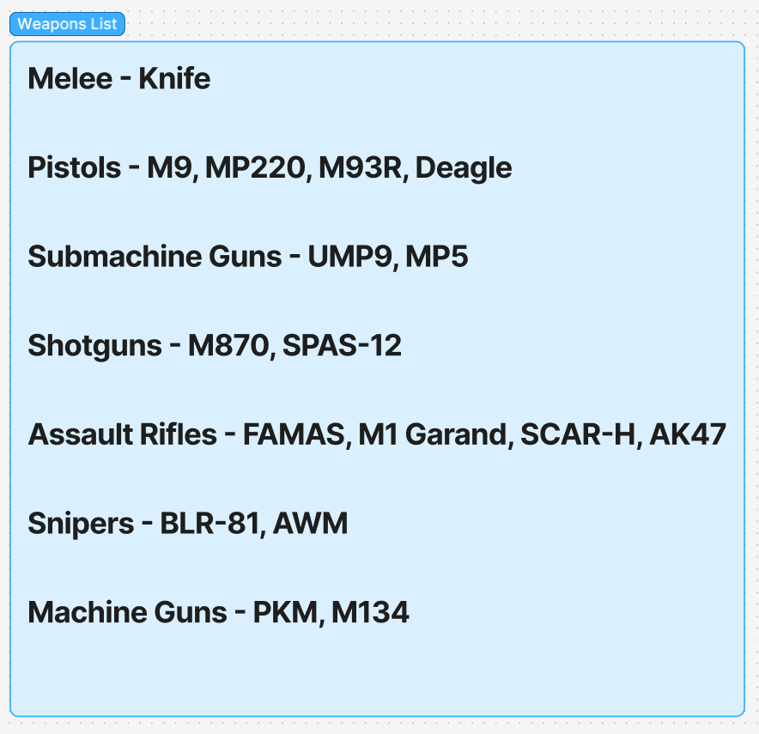Click "FAMAS" in the Assault Rifles line
Screen dimensions: 759x734
tap(294, 434)
